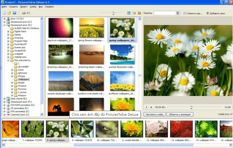Click the Объекты и анимация button
This screenshot has height=148, width=233.
pos(180,114)
